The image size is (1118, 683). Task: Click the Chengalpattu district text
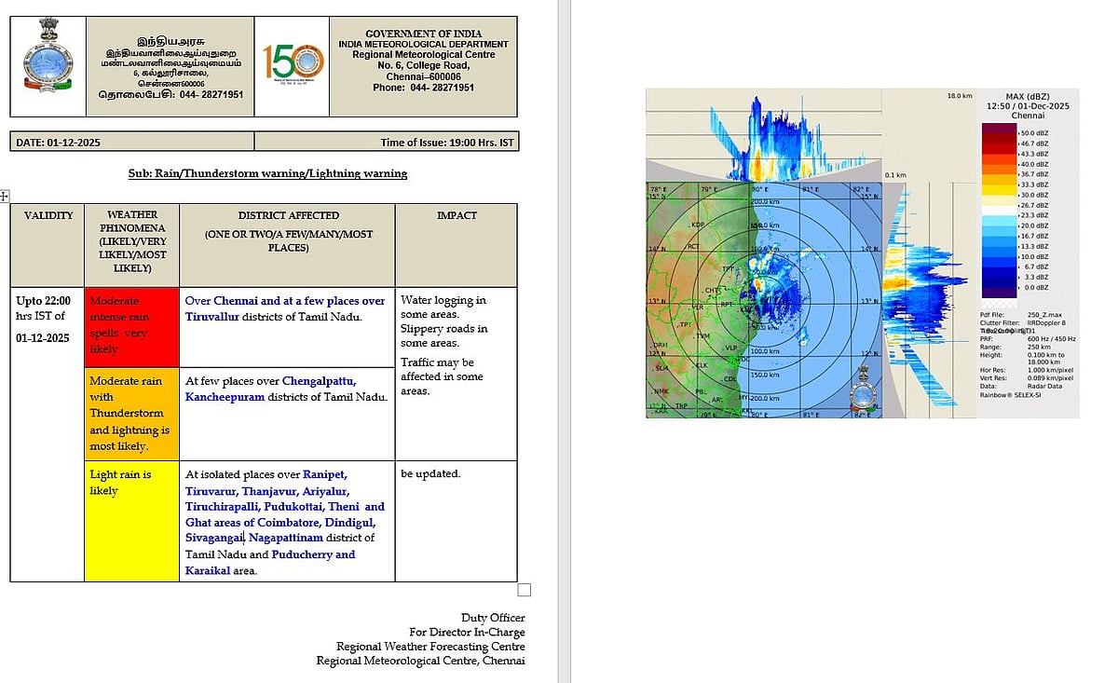click(320, 381)
